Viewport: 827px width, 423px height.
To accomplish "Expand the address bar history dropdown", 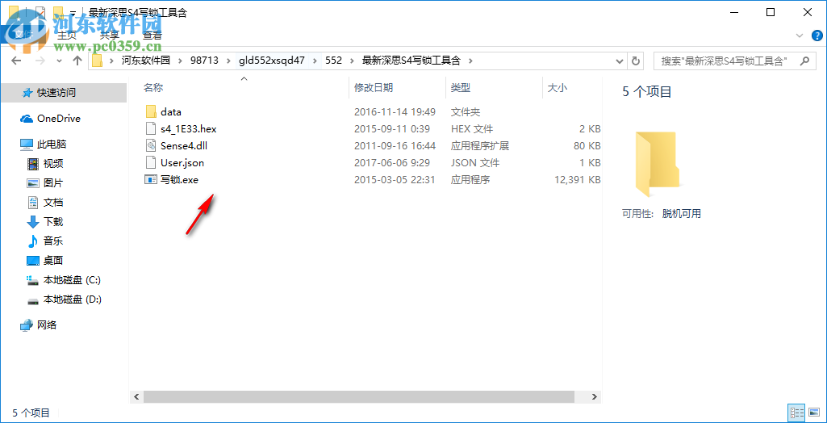I will pos(620,61).
